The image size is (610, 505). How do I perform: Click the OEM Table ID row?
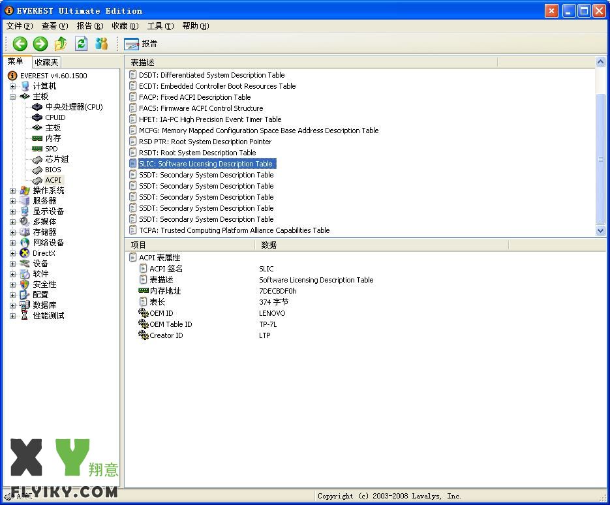(207, 324)
